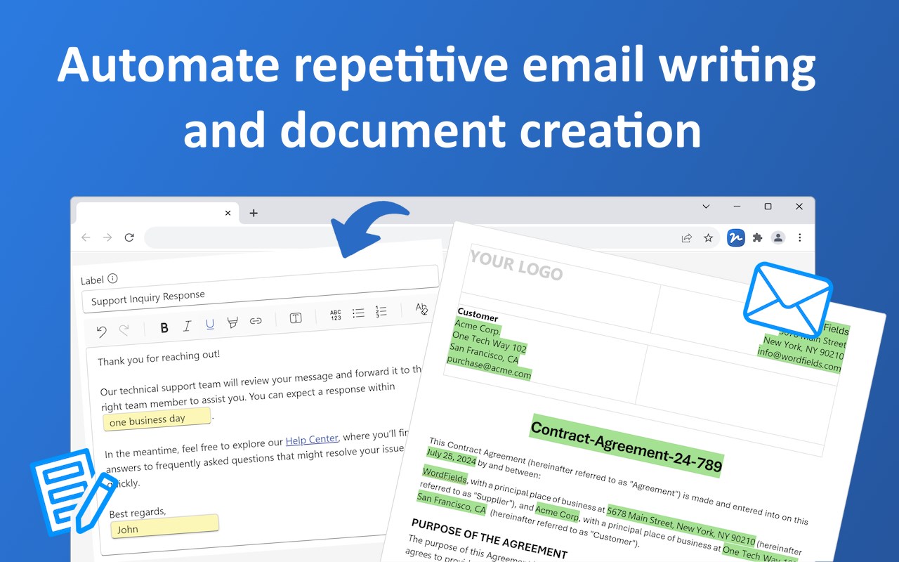Close the current browser tab
Viewport: 899px width, 562px height.
pos(228,213)
